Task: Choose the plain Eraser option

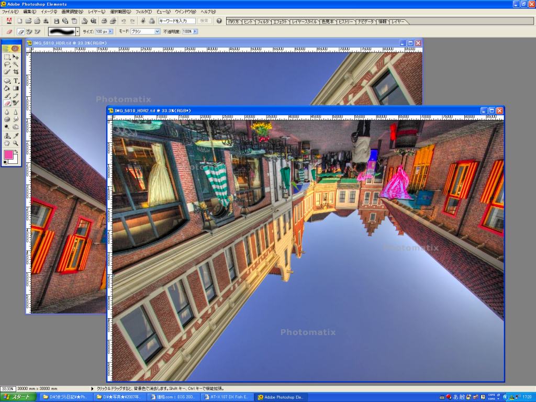Action: point(21,31)
